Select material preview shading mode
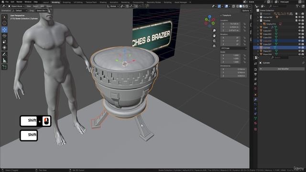Image resolution: width=306 pixels, height=172 pixels. 244,6
